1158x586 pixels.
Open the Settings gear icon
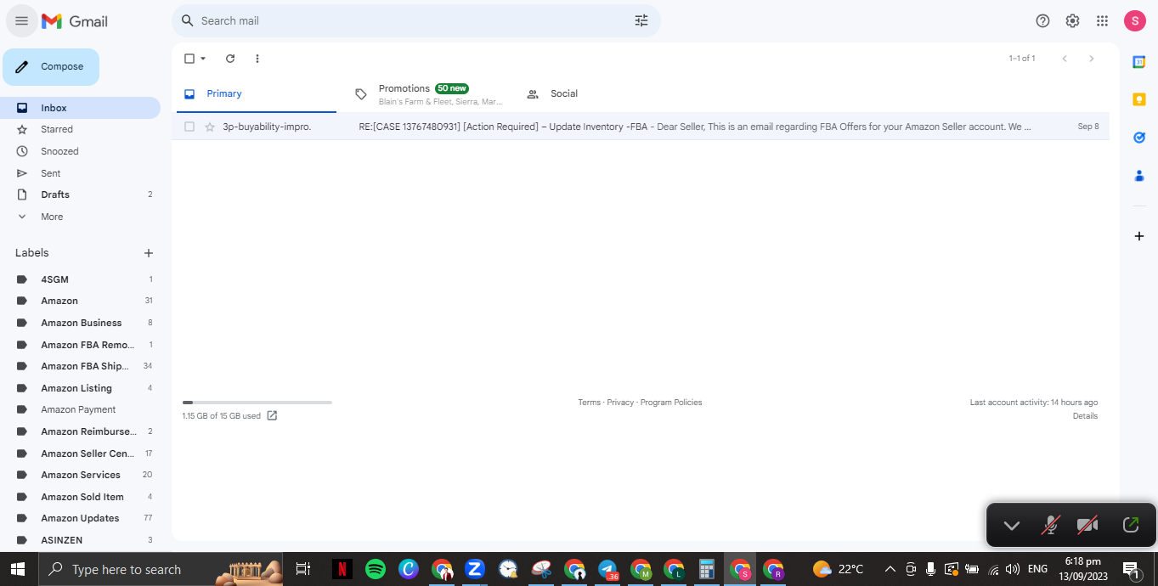(x=1072, y=21)
